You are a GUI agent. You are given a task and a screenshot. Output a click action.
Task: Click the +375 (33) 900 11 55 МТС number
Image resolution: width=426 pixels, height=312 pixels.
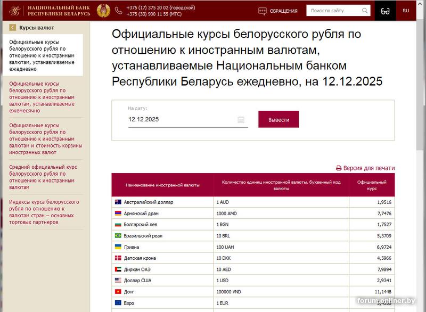click(154, 14)
